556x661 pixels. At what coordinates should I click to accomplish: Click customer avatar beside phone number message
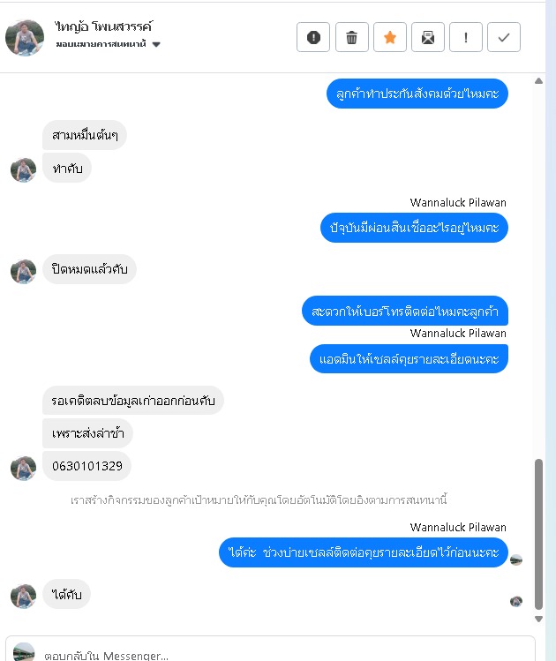click(23, 468)
